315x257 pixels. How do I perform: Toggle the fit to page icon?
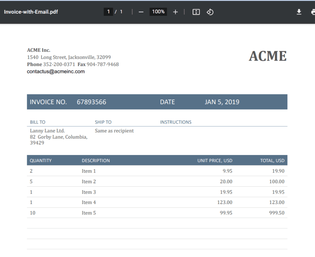click(x=196, y=12)
